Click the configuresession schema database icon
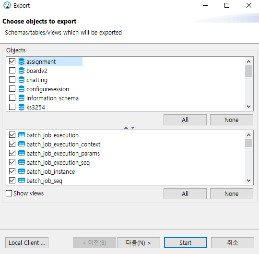 tap(22, 89)
